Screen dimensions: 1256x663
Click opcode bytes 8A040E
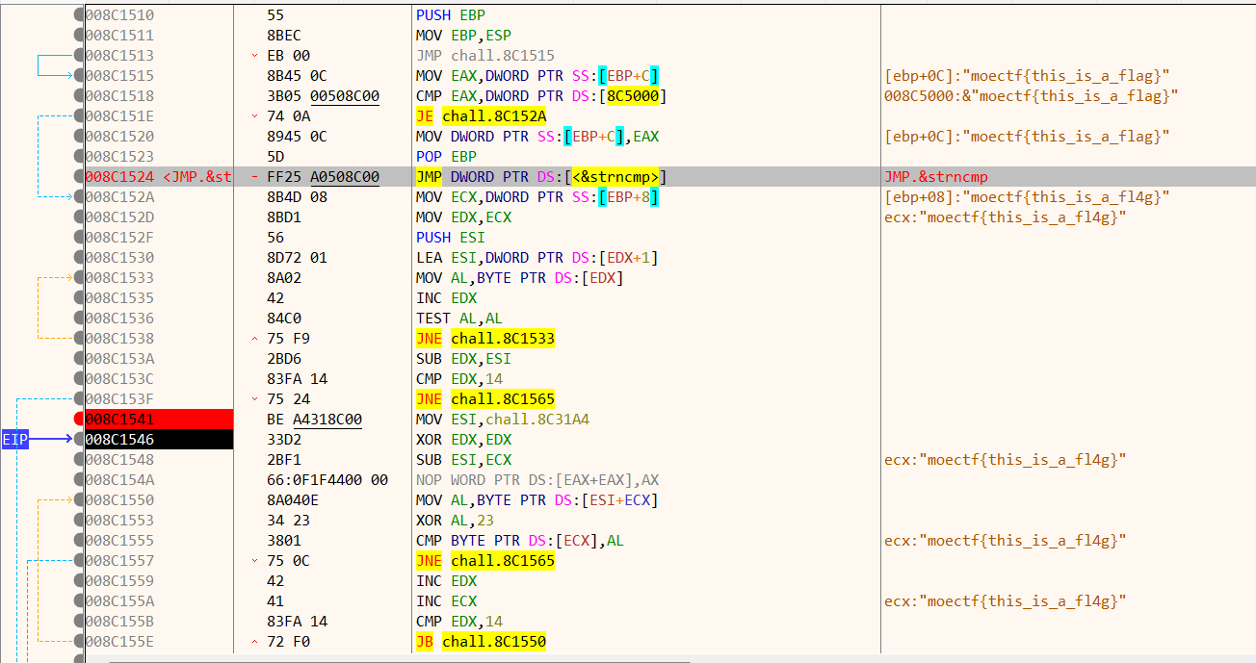[293, 500]
